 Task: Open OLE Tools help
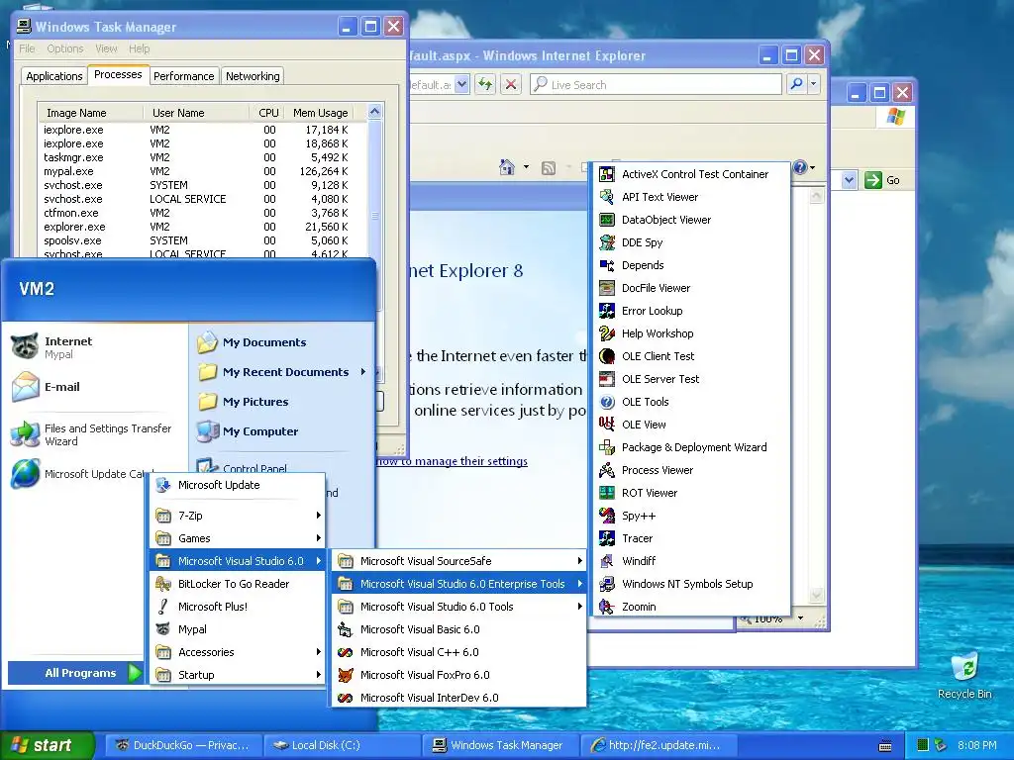[x=691, y=402]
